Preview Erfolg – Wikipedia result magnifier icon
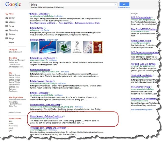 pyautogui.click(x=50, y=14)
